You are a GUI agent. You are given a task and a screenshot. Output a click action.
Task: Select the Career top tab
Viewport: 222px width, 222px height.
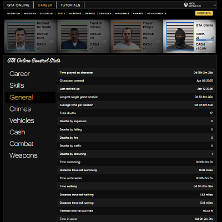click(x=45, y=5)
